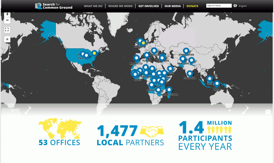The image size is (274, 163).
Task: Zoom out on the map
Action: point(7,20)
